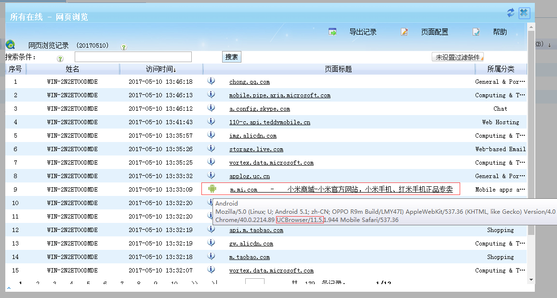Click question mark icon next to 搜索条件

(x=60, y=58)
